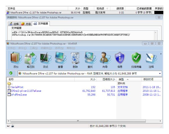The image size is (169, 134).
Task: Open the parent folder '..' entry
Action: click(x=10, y=83)
